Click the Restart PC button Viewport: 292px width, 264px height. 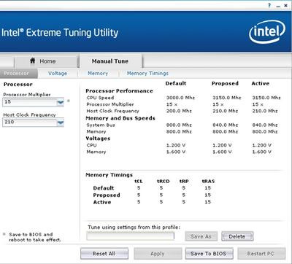tap(261, 254)
